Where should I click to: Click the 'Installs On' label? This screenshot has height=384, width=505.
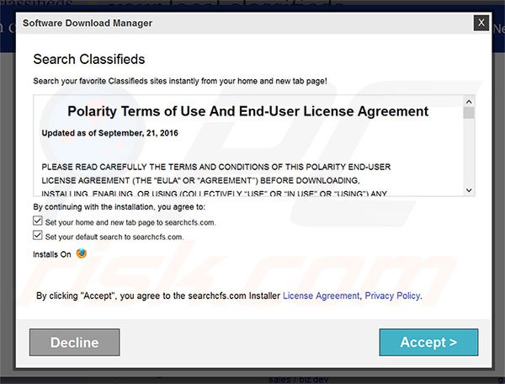coord(52,254)
